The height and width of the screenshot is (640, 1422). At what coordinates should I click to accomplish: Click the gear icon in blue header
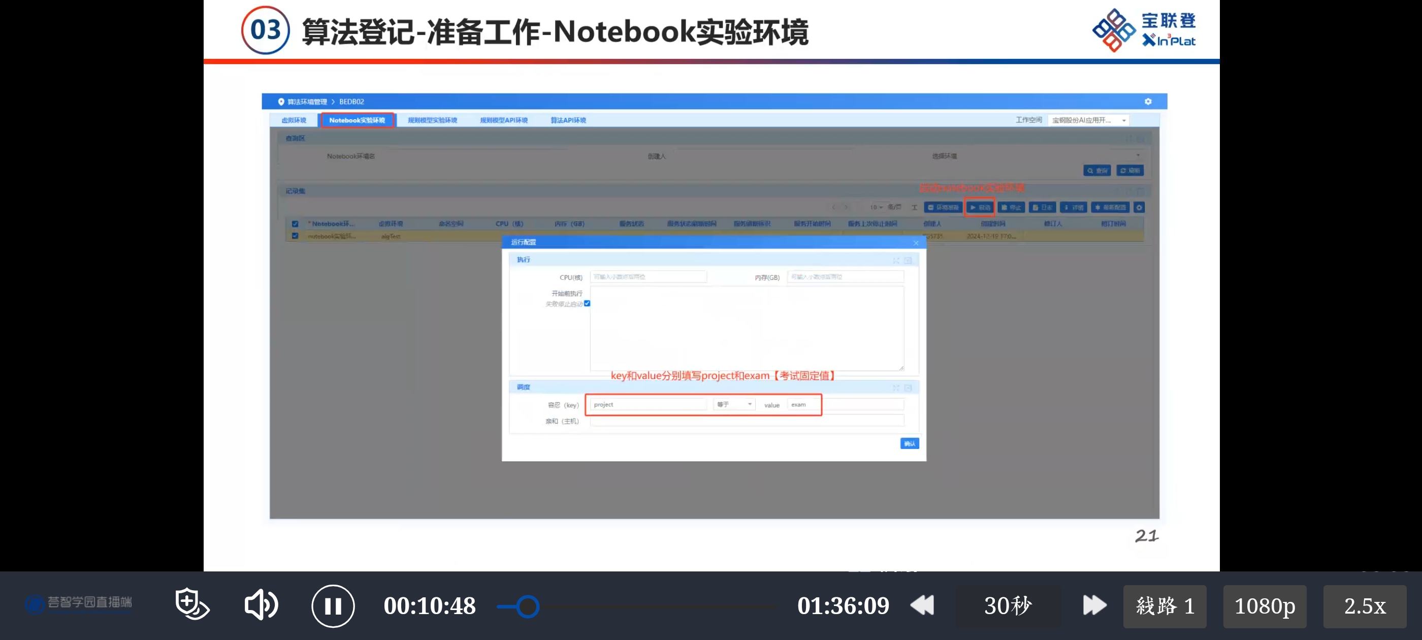tap(1148, 102)
